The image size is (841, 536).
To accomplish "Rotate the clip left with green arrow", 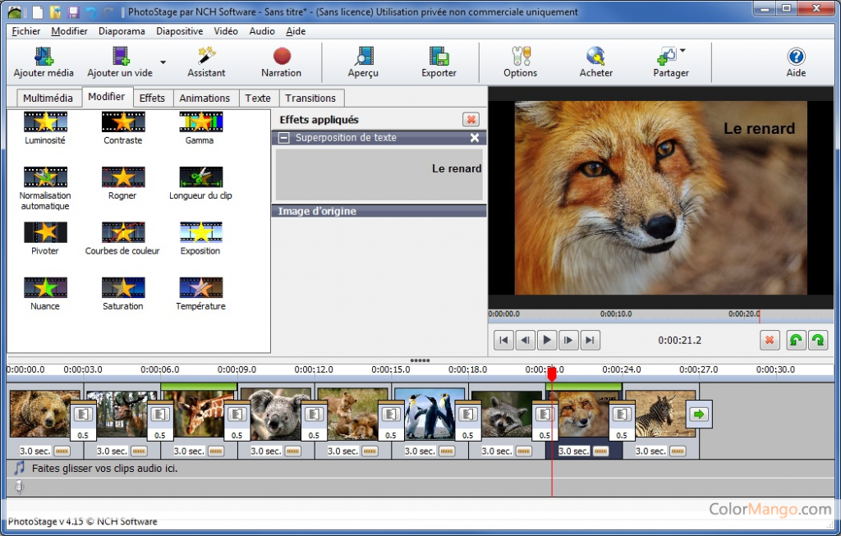I will pyautogui.click(x=796, y=340).
